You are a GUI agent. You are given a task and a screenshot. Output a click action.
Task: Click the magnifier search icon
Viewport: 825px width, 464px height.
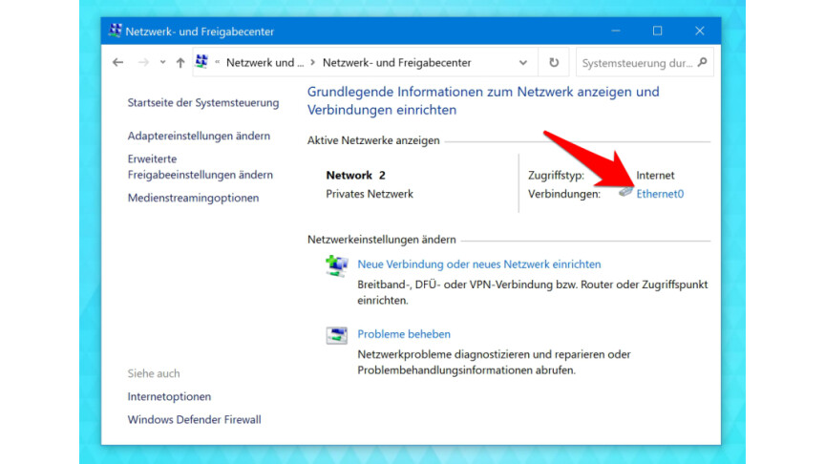tap(703, 63)
